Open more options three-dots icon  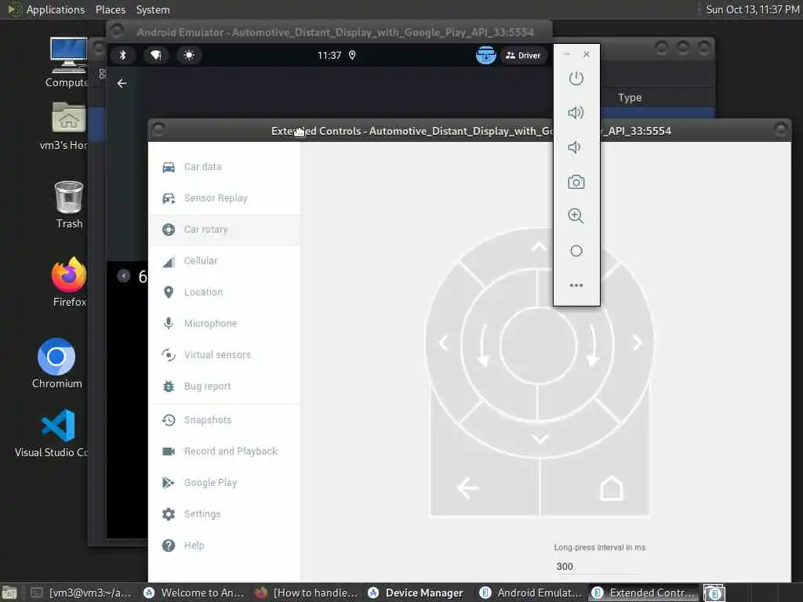tap(576, 285)
